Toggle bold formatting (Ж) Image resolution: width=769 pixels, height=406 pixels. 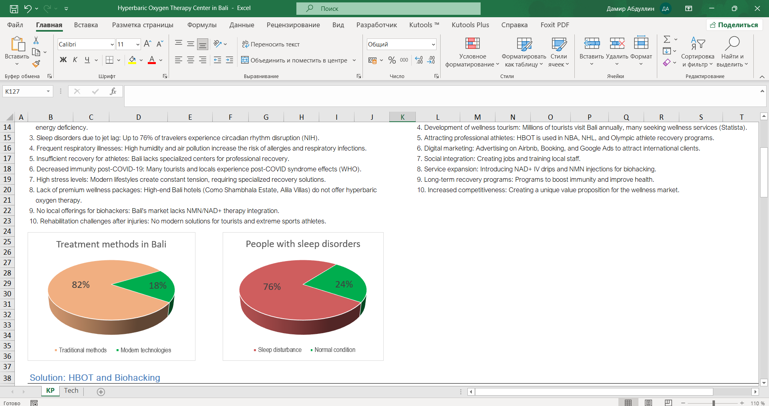click(x=63, y=60)
